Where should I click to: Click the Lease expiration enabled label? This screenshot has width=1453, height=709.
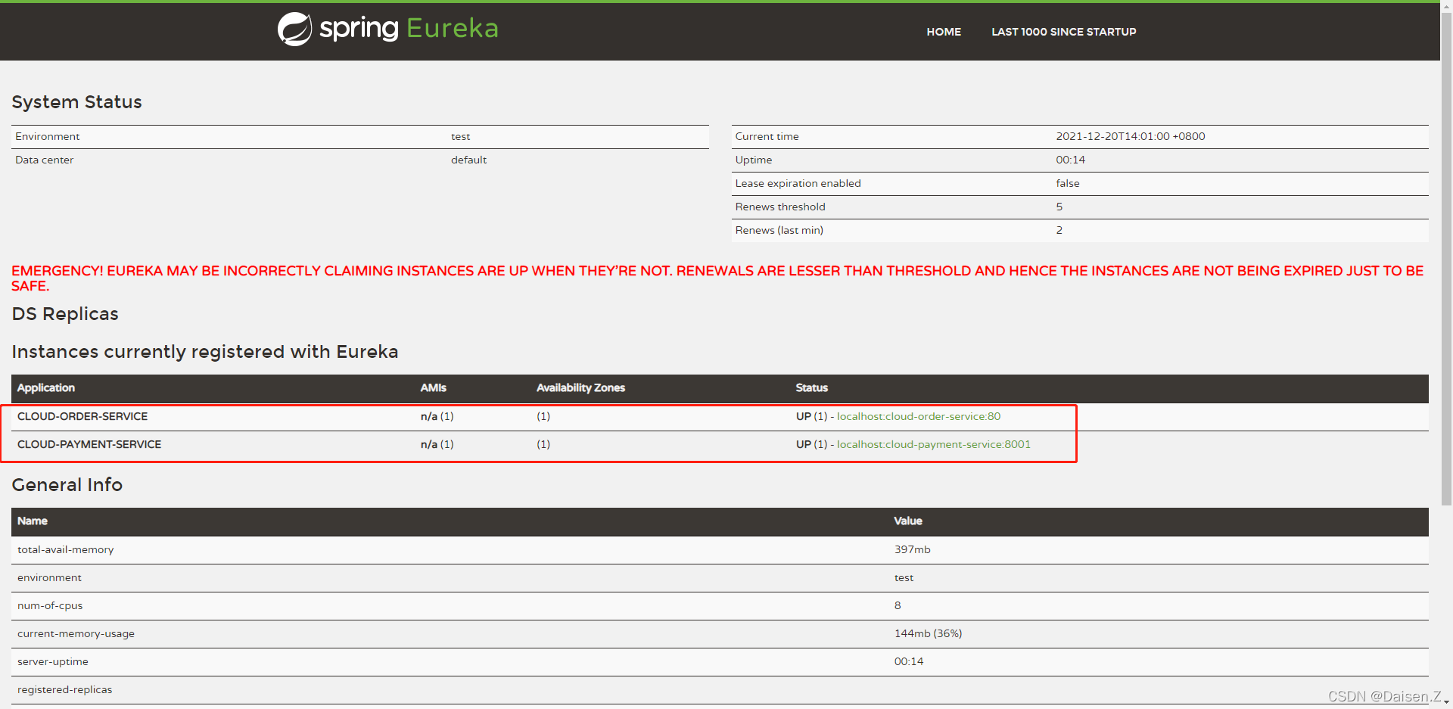tap(798, 183)
